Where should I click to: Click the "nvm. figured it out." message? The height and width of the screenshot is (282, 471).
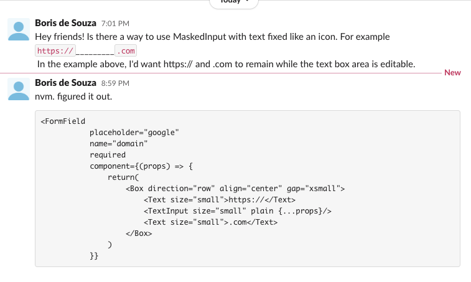[x=73, y=96]
